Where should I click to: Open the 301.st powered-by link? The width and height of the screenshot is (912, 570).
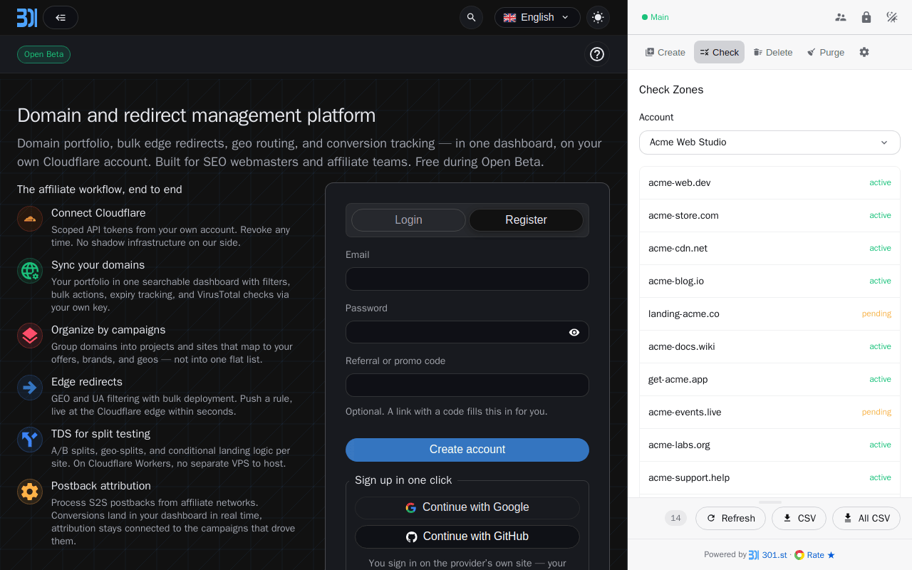pos(767,555)
